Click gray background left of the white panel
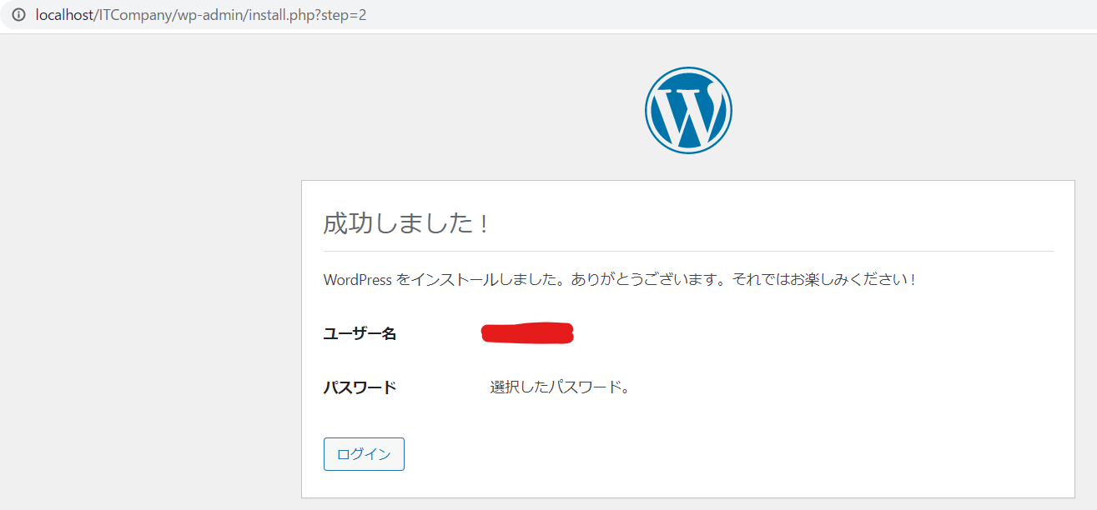 click(x=150, y=333)
